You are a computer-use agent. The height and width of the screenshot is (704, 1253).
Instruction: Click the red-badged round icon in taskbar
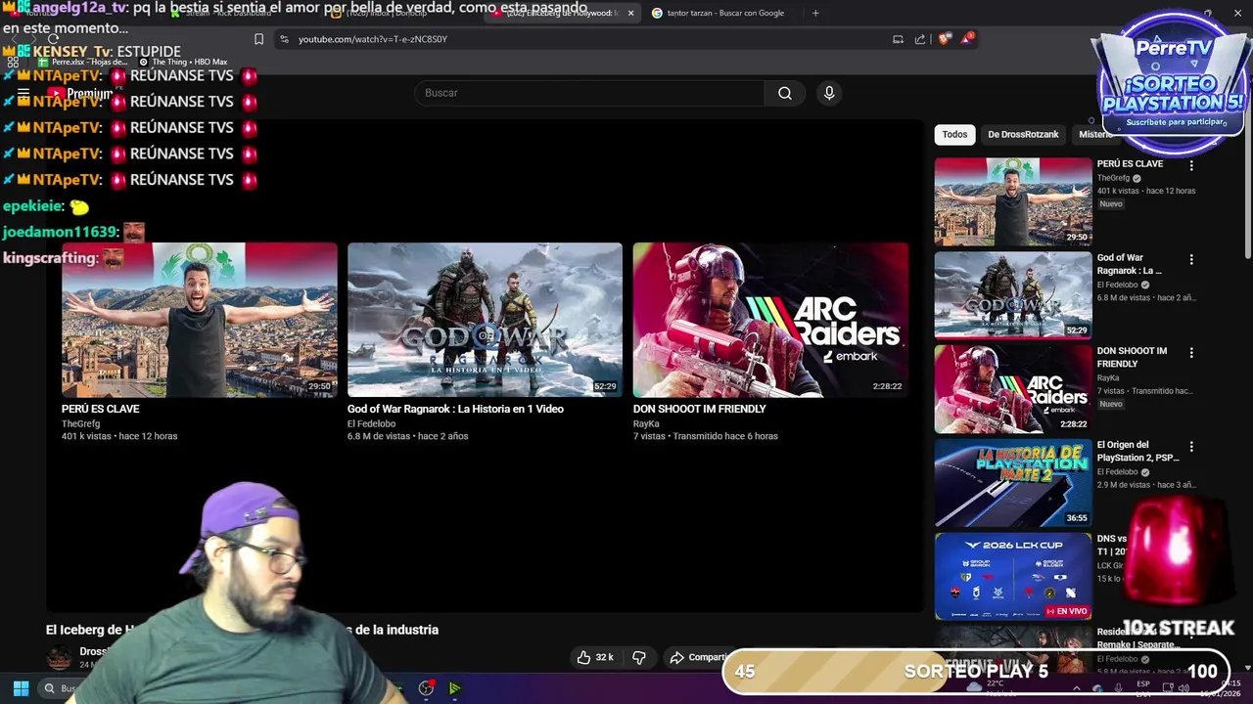[426, 688]
